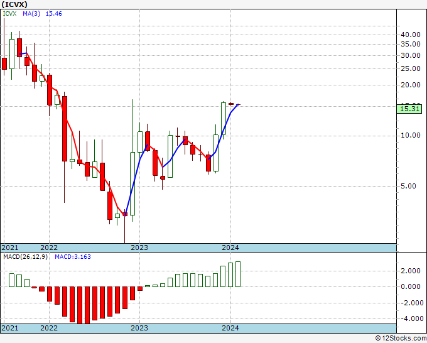Screen dimensions: 427x343
Task: Click the -4.000 MACD axis label
Action: [411, 318]
